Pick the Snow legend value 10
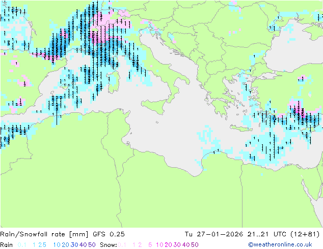Screen dimensions: 323x249 (x=159, y=245)
